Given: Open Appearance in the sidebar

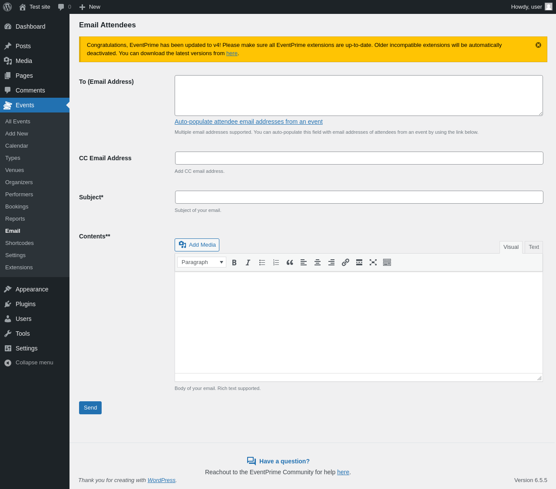Looking at the screenshot, I should point(35,289).
